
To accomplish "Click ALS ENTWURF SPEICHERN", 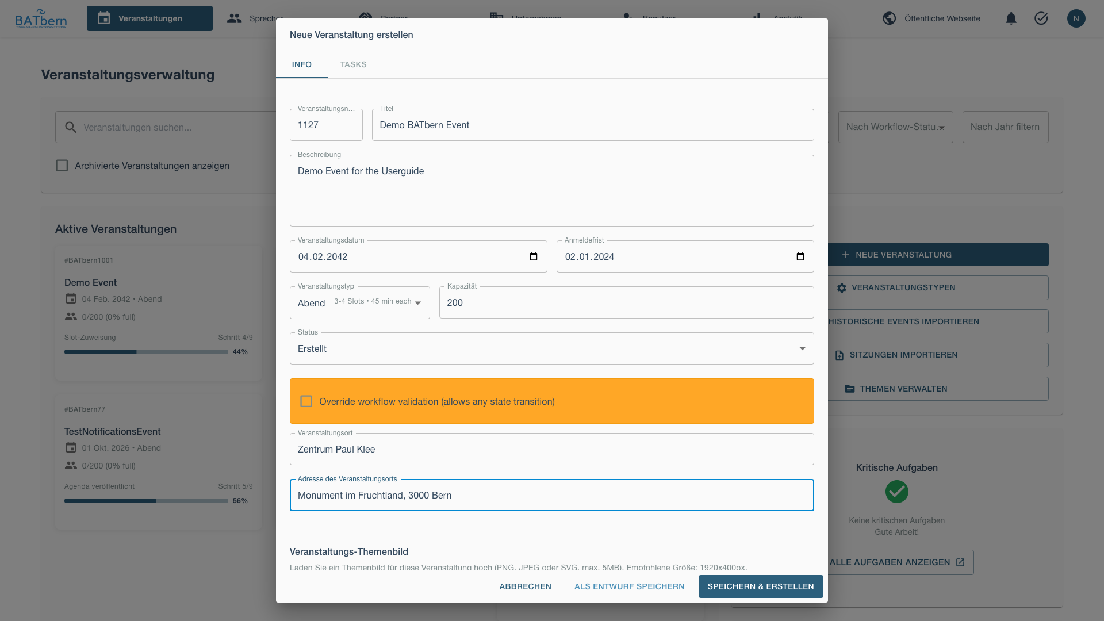I will coord(629,586).
